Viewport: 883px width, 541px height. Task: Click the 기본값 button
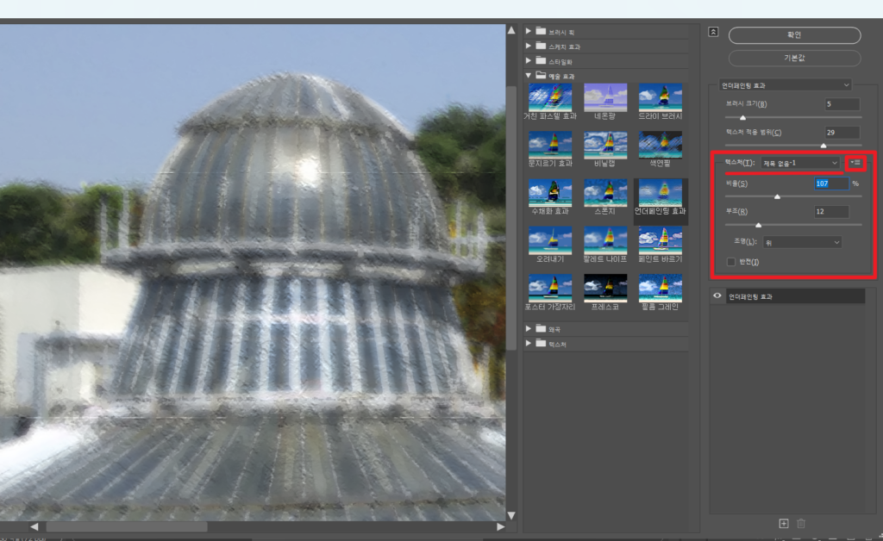coord(794,59)
